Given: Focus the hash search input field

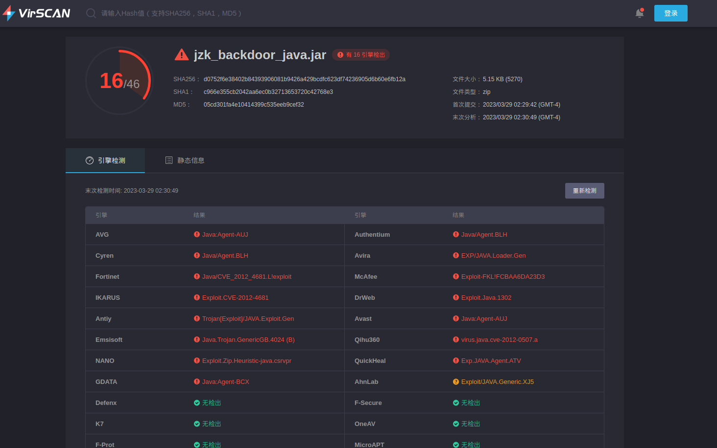Looking at the screenshot, I should [x=171, y=13].
